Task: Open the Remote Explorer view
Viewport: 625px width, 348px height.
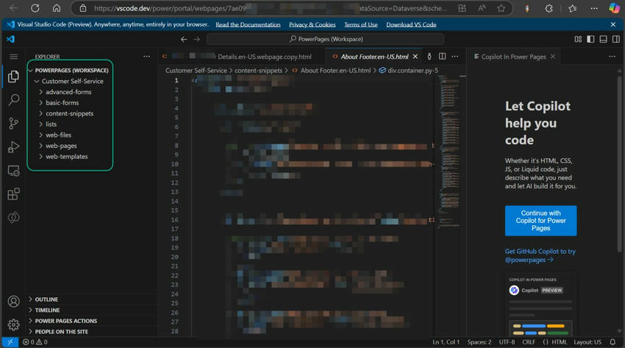Action: pyautogui.click(x=13, y=171)
